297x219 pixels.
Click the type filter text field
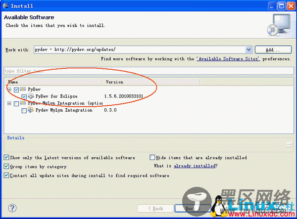[148, 71]
